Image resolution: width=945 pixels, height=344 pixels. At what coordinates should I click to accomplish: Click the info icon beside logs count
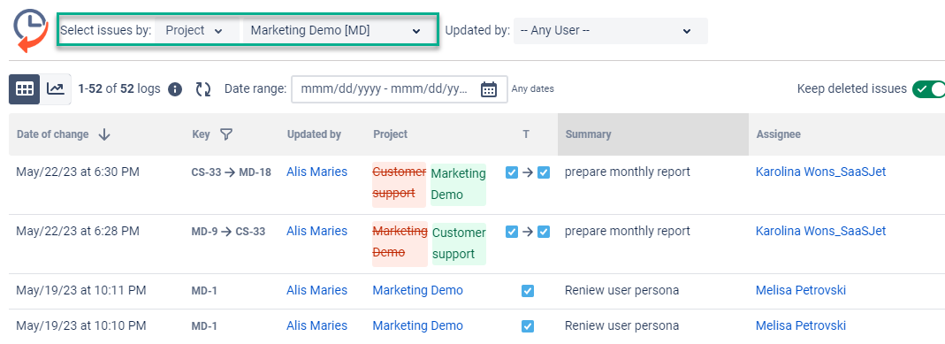click(x=175, y=90)
